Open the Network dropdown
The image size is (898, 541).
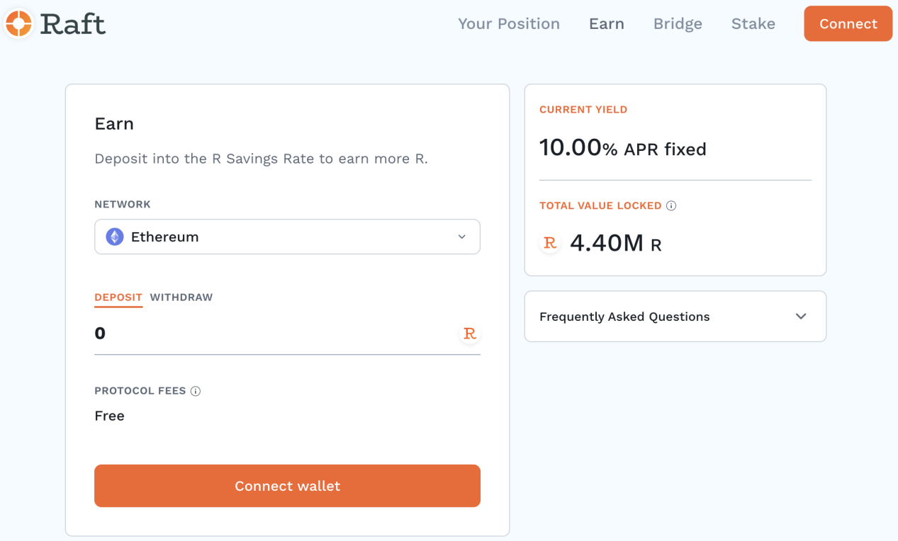click(x=287, y=237)
